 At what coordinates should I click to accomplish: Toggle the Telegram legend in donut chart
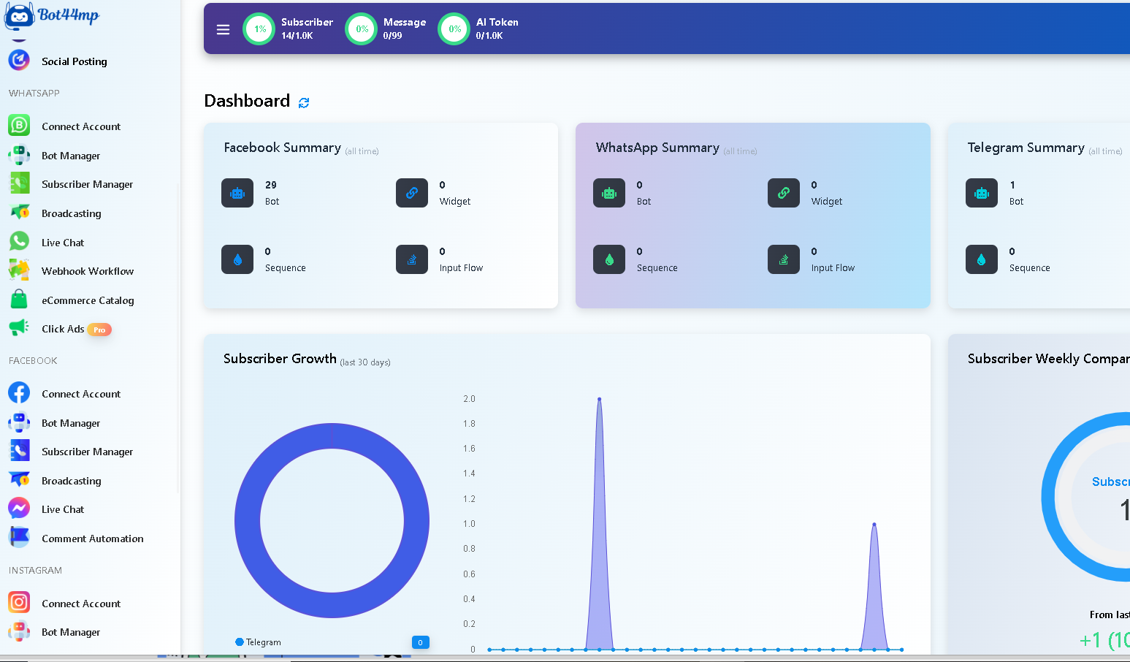point(259,642)
